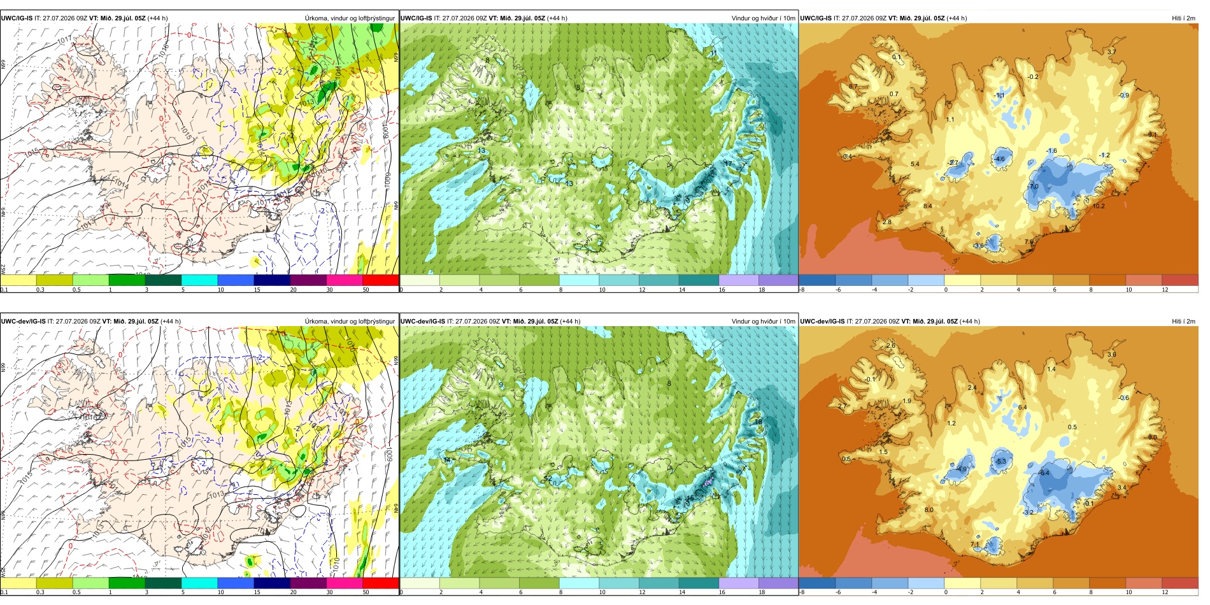
Task: Select the UWC/IG-IS header of the top wind map
Action: coord(416,18)
